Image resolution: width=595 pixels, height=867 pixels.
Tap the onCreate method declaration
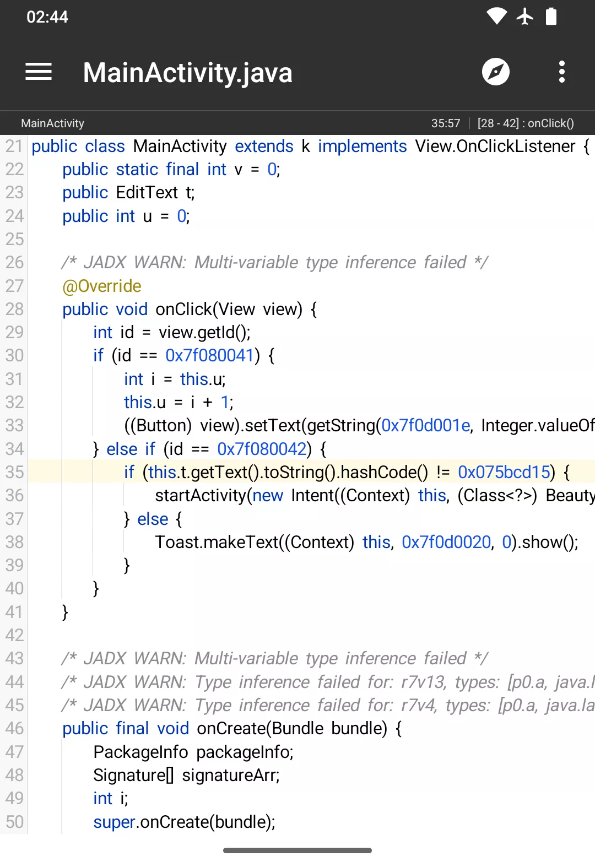click(231, 728)
